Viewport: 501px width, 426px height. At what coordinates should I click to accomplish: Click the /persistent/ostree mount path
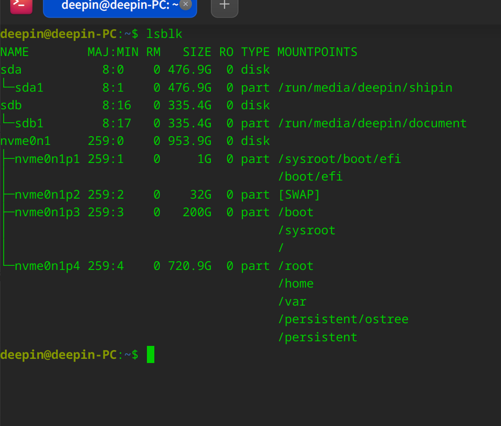point(343,319)
